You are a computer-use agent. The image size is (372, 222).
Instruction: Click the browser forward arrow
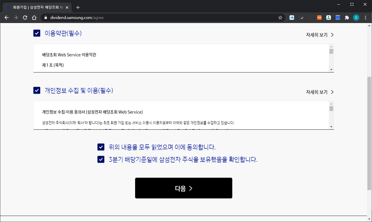(16, 18)
